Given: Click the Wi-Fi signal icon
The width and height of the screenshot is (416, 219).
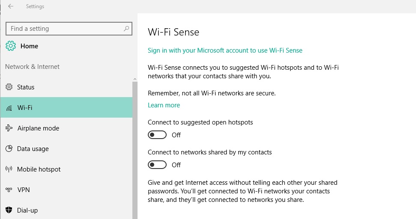Looking at the screenshot, I should point(9,108).
